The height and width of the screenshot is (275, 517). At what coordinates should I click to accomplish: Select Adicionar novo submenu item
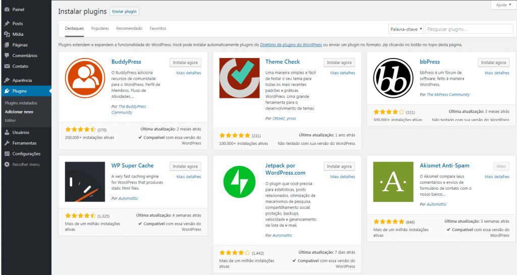click(x=19, y=112)
